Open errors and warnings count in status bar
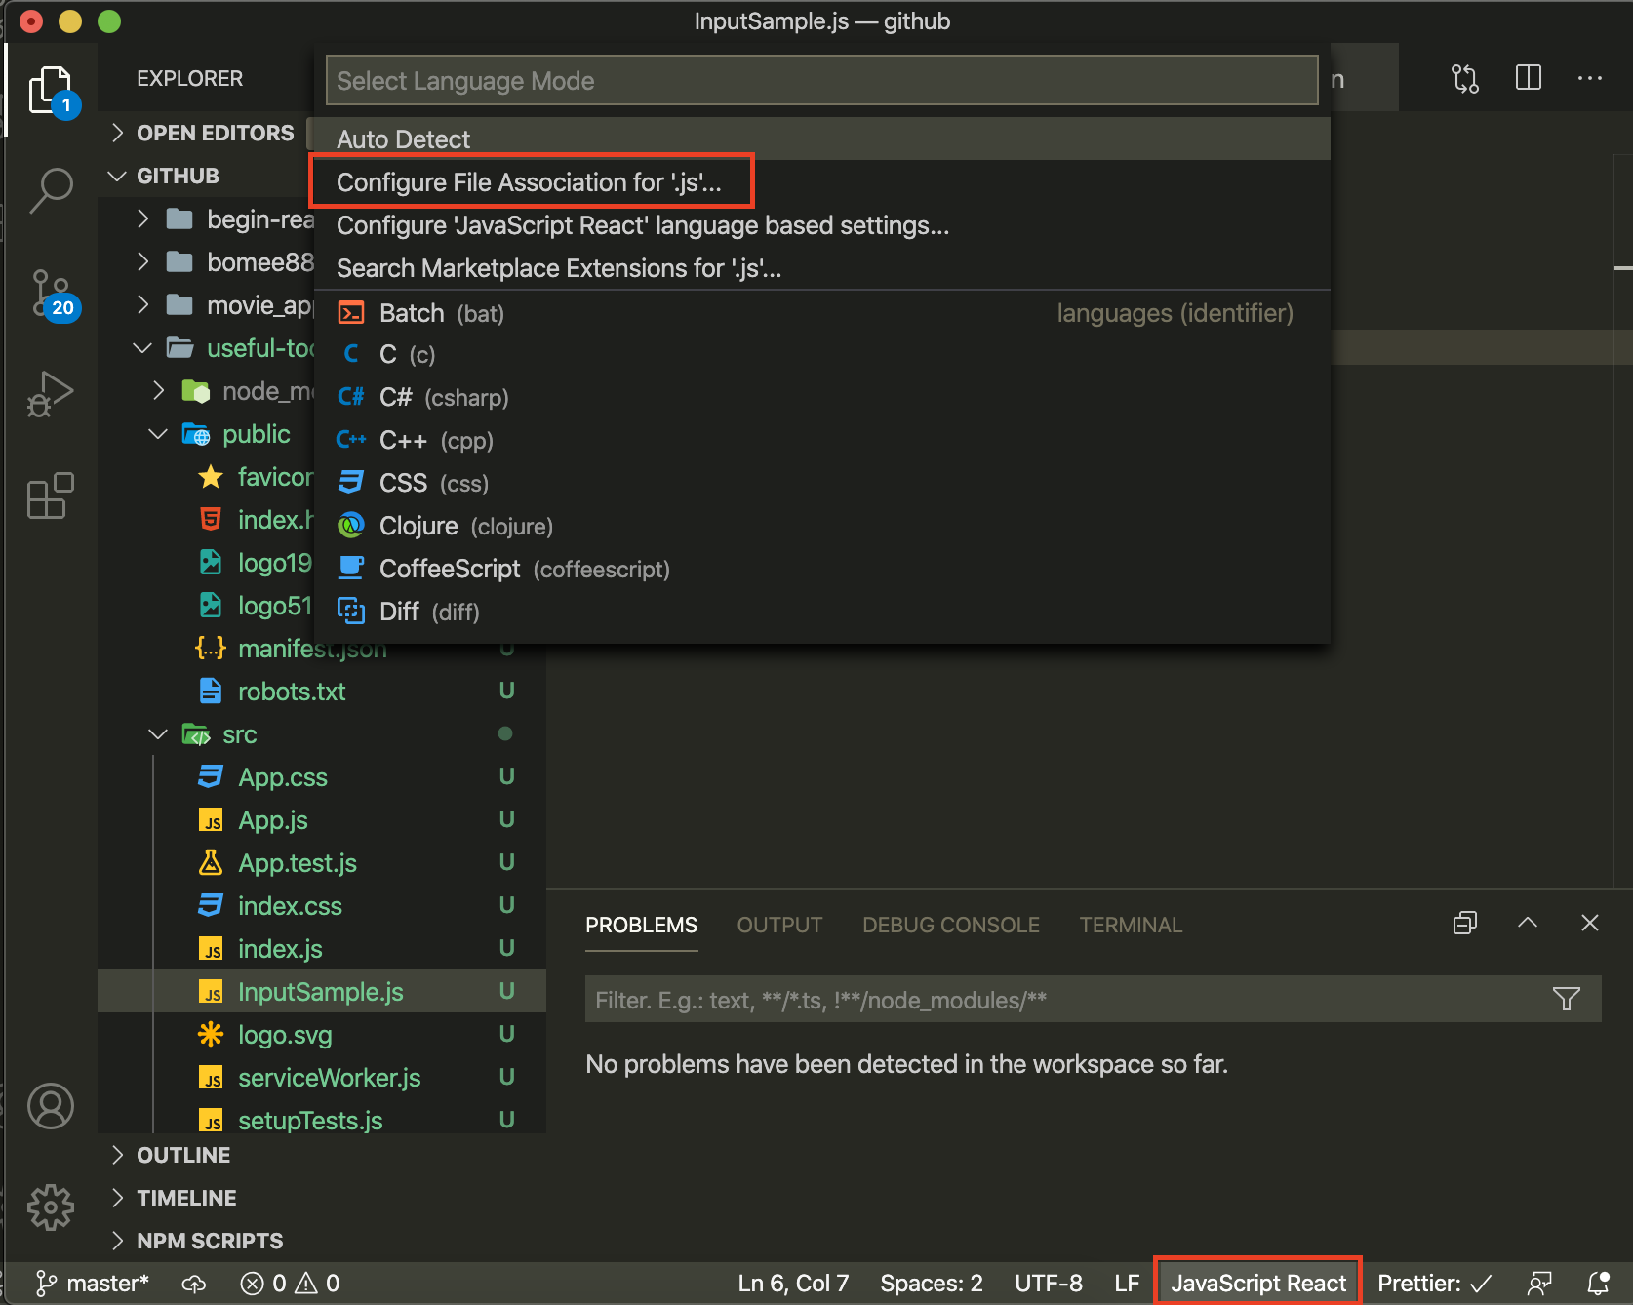 pos(290,1283)
